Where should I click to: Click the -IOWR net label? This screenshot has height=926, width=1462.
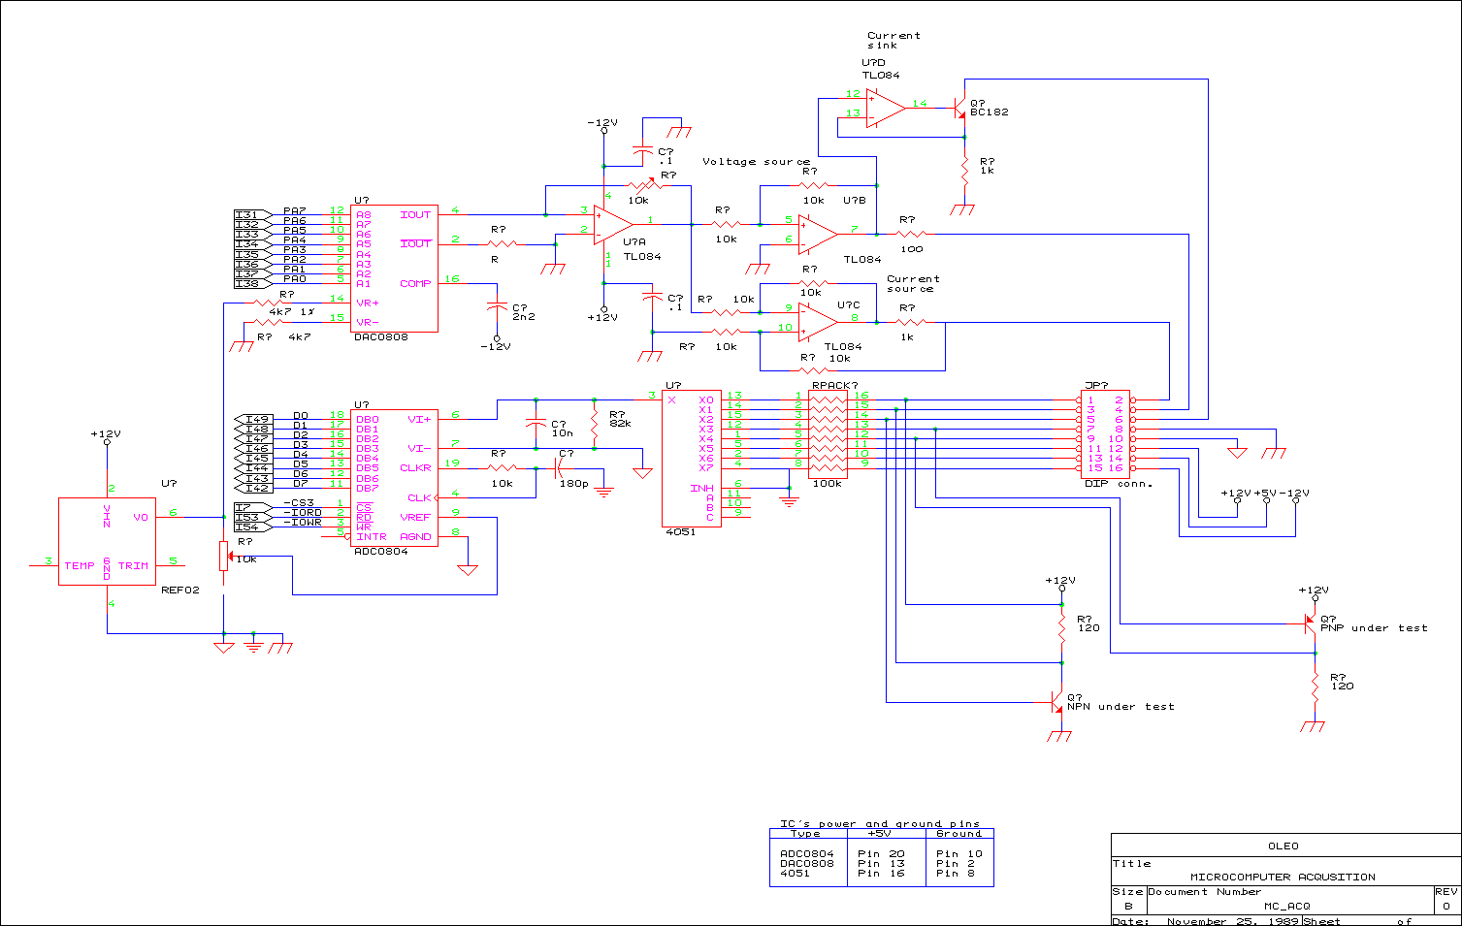click(302, 522)
